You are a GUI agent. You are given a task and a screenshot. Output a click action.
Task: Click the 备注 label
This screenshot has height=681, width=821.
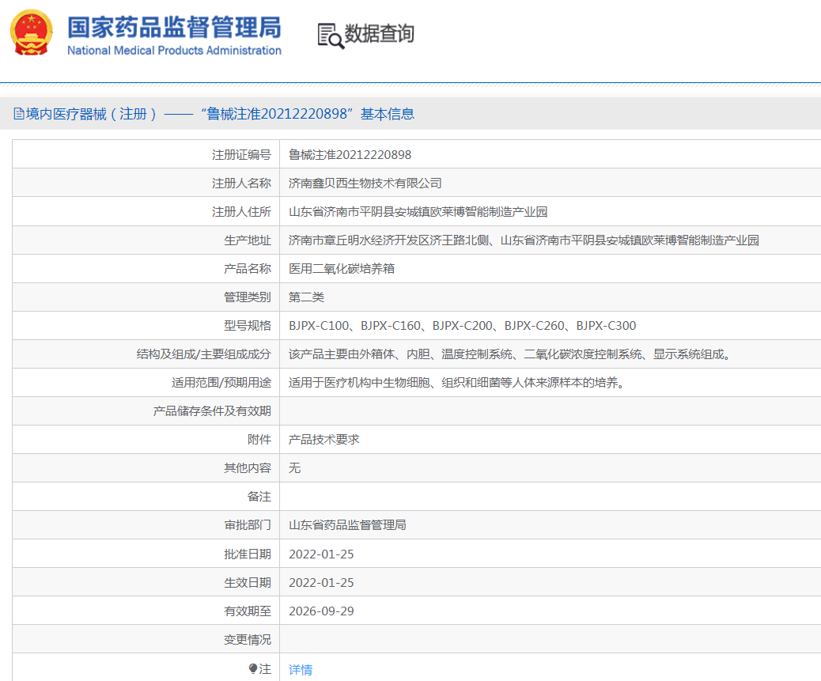(x=259, y=497)
